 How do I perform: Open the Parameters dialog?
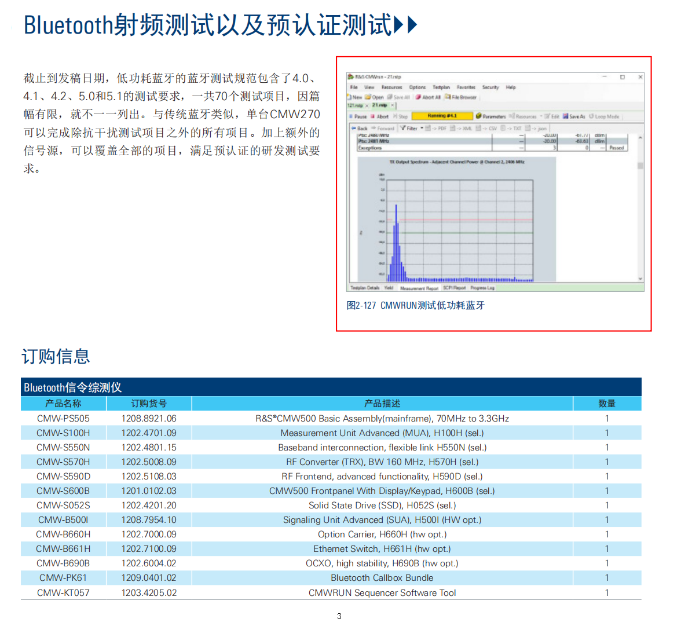(491, 116)
